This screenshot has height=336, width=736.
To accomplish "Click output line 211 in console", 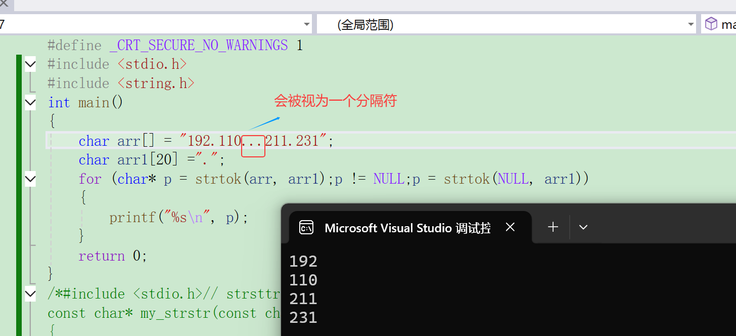I will [x=303, y=299].
